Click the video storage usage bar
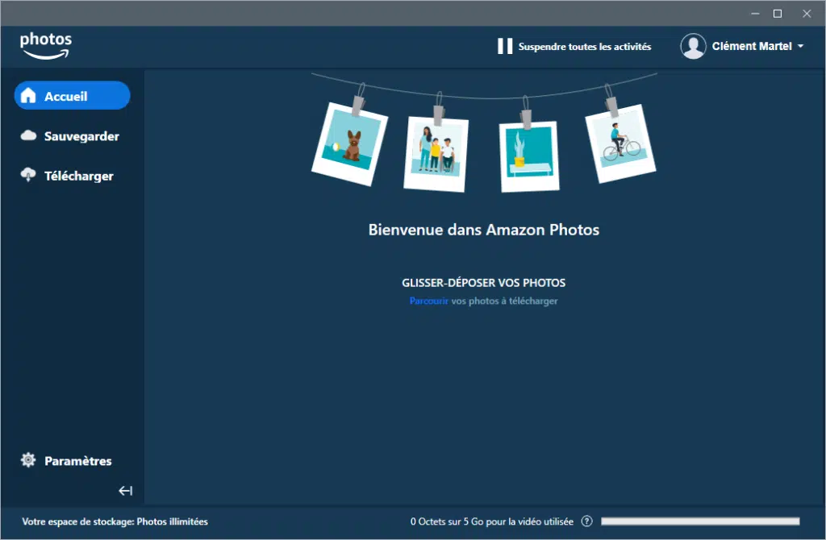The height and width of the screenshot is (540, 826). 700,521
